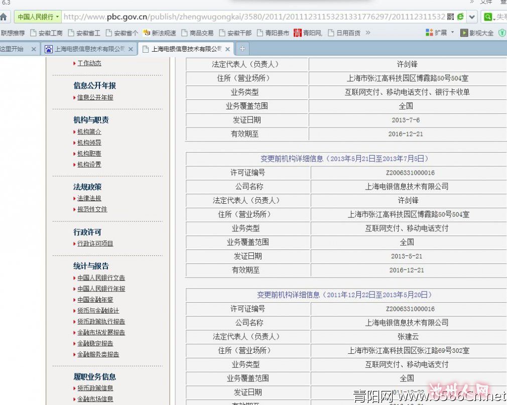Open the 安徽省工 bookmark

click(84, 33)
